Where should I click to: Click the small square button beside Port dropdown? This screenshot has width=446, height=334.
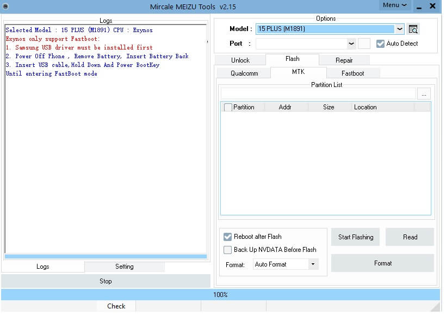pos(364,44)
